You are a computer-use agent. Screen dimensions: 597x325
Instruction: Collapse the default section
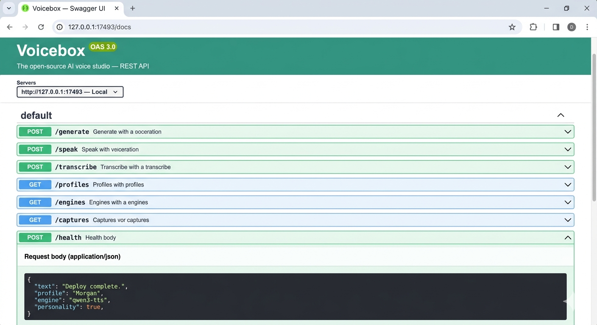[x=561, y=115]
